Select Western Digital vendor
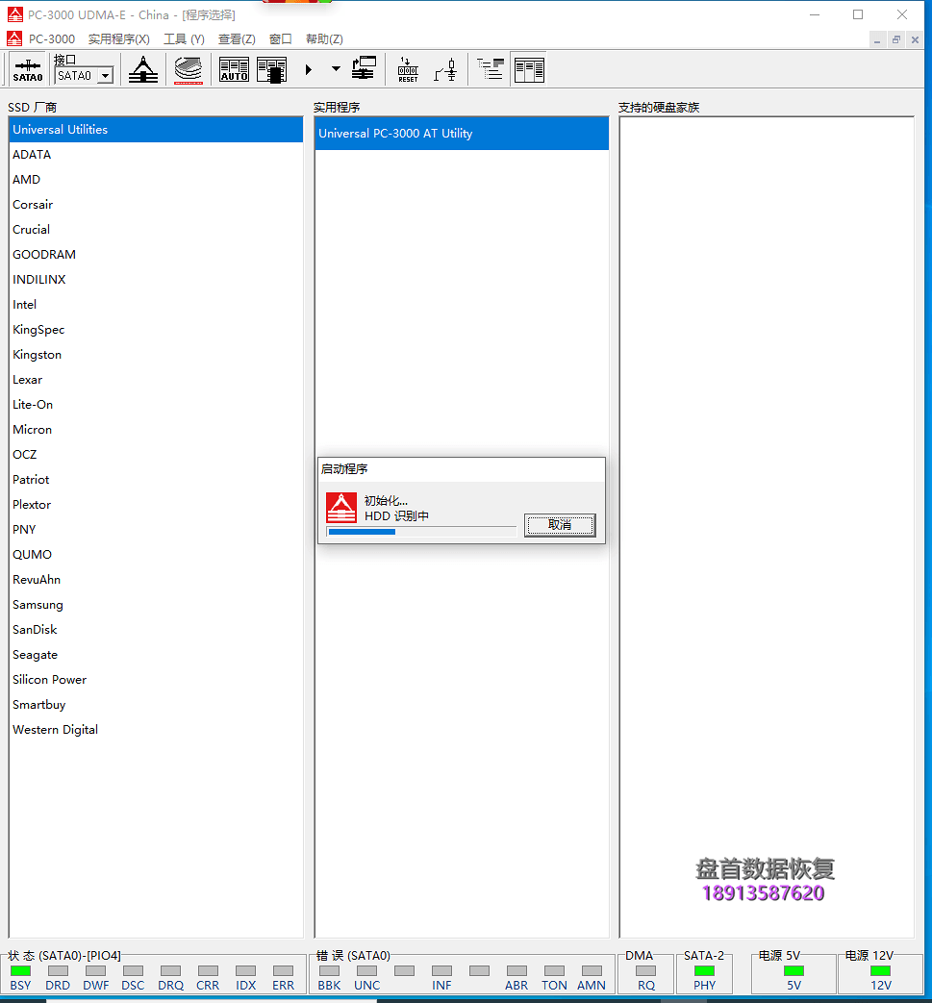 pos(156,729)
